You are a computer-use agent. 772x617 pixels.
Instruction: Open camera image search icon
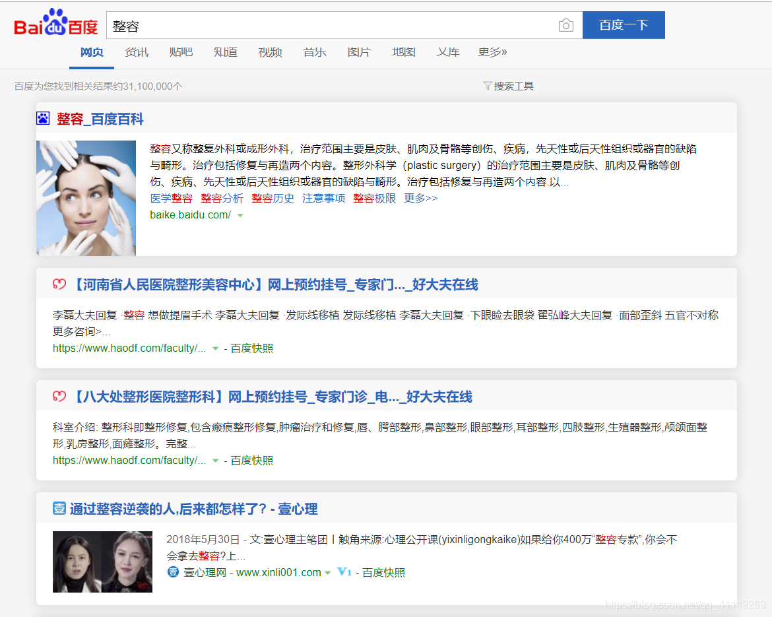(x=565, y=25)
